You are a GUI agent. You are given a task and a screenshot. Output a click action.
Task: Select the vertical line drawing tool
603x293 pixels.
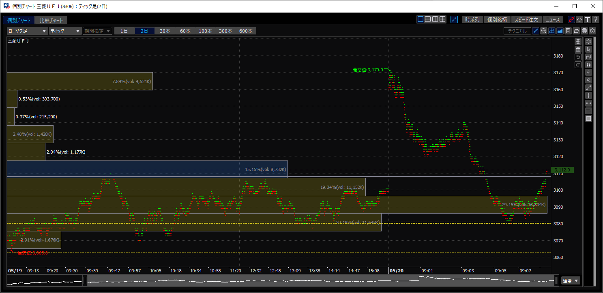pos(589,95)
